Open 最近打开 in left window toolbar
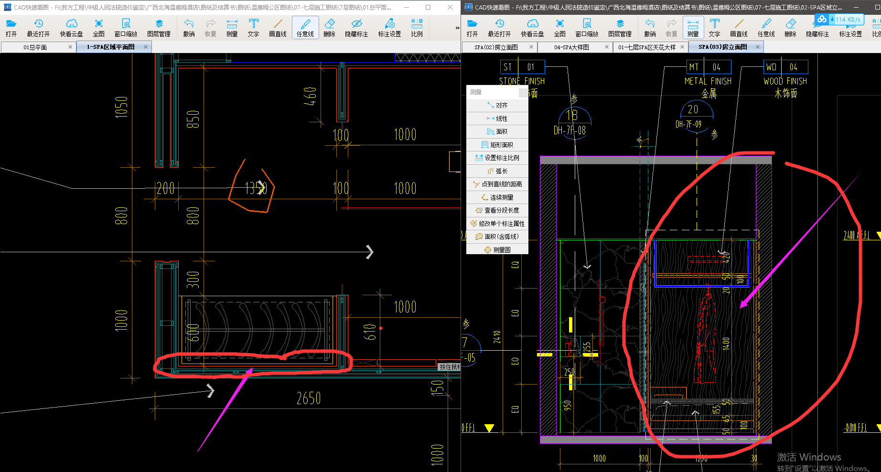The width and height of the screenshot is (881, 472). click(38, 28)
